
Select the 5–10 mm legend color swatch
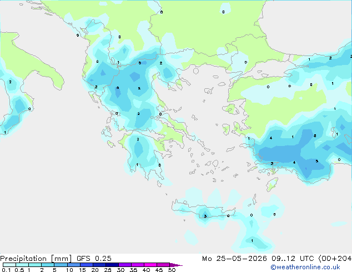(61, 265)
